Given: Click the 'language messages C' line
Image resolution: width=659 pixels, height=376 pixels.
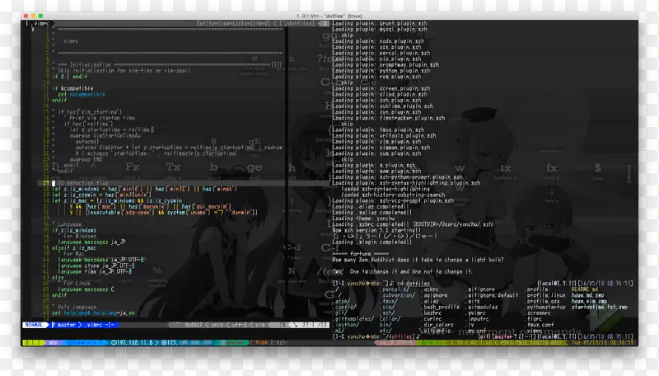Looking at the screenshot, I should click(86, 289).
